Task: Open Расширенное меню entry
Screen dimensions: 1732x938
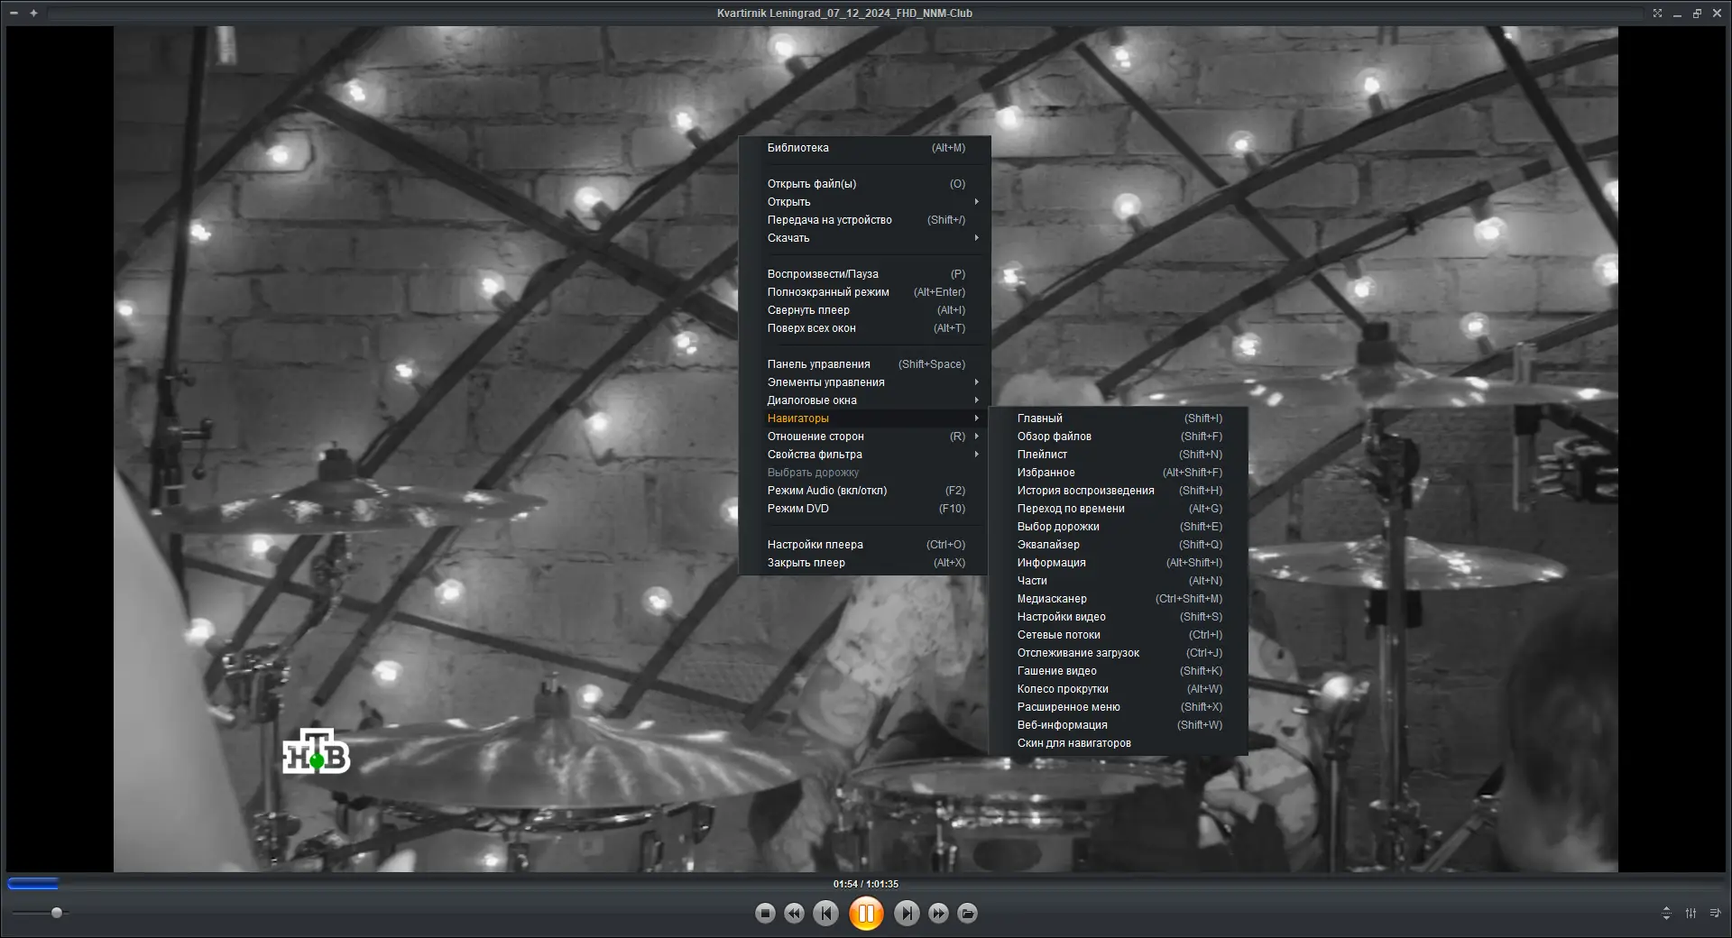Action: click(1119, 707)
